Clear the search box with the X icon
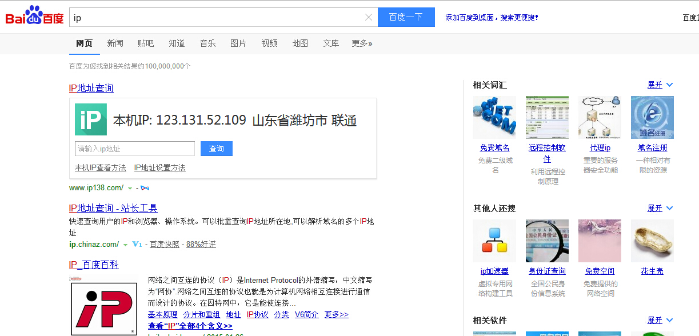 coord(369,17)
